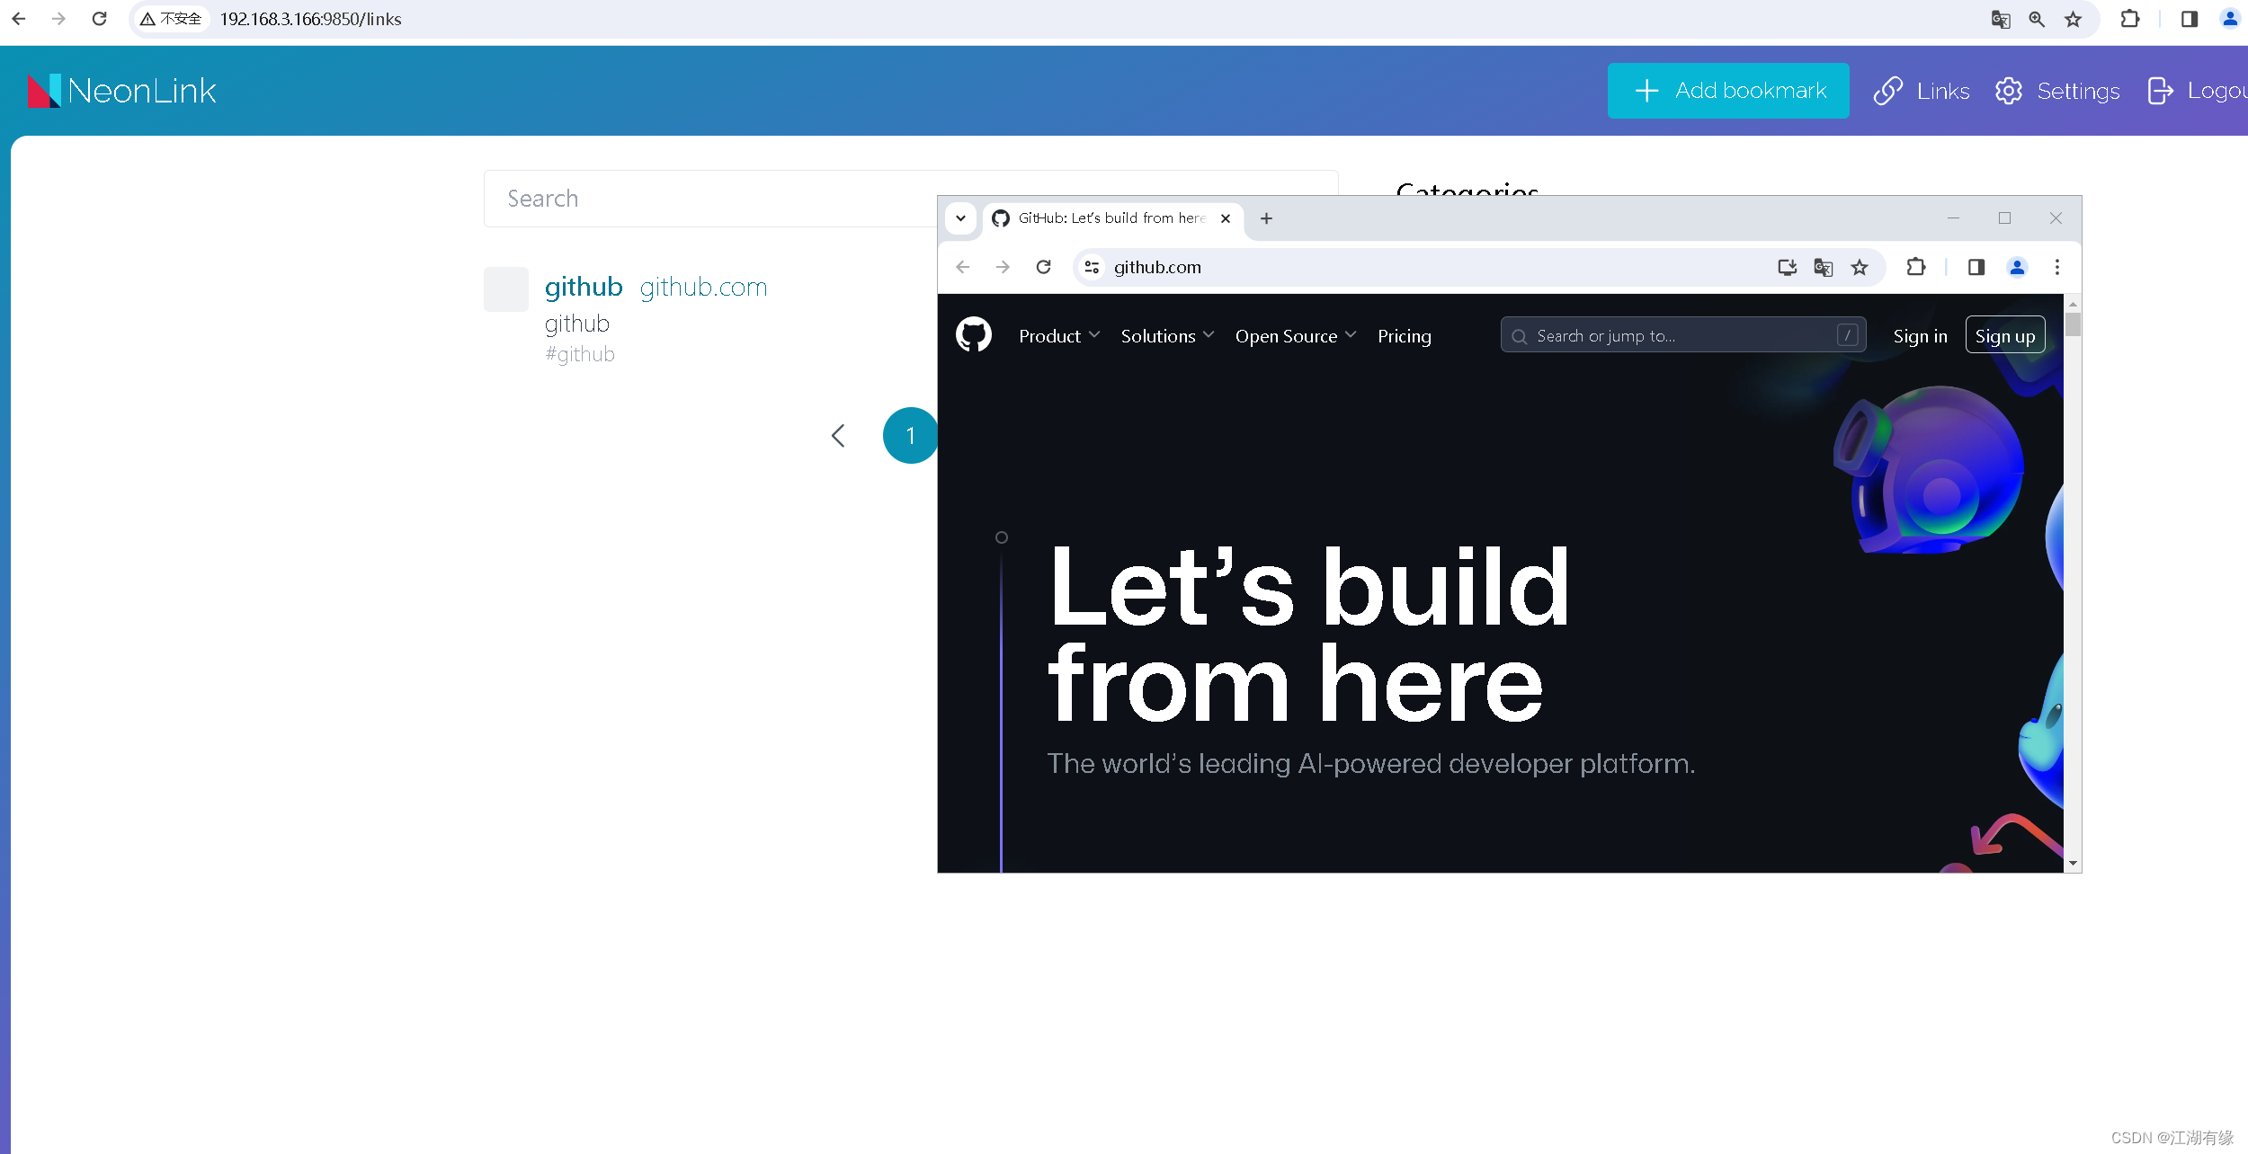Open the Settings gear in NeonLink header
Image resolution: width=2248 pixels, height=1154 pixels.
coord(2009,91)
